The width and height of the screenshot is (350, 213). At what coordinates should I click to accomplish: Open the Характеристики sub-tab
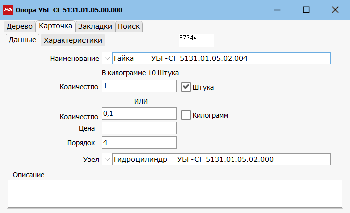point(73,40)
